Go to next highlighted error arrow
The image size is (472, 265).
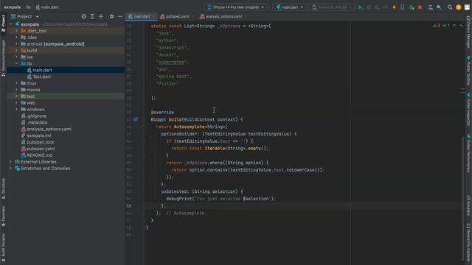(461, 26)
